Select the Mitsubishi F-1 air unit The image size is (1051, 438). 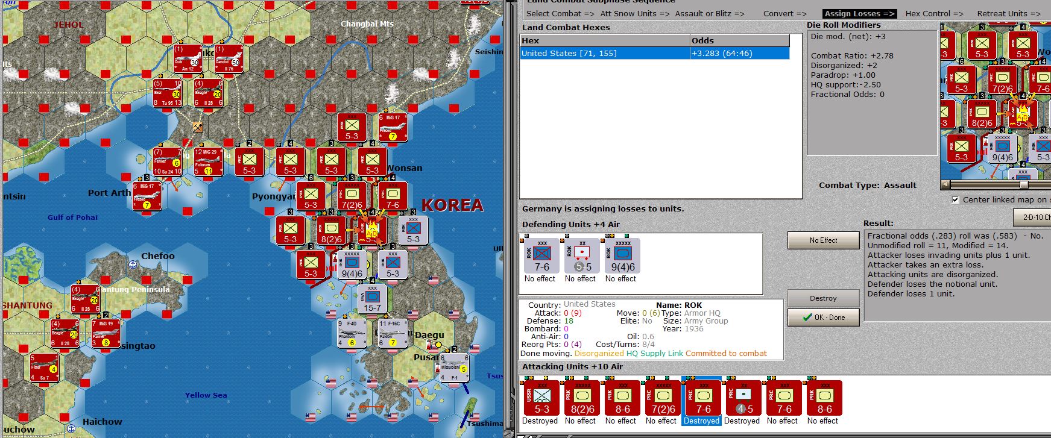[x=454, y=368]
